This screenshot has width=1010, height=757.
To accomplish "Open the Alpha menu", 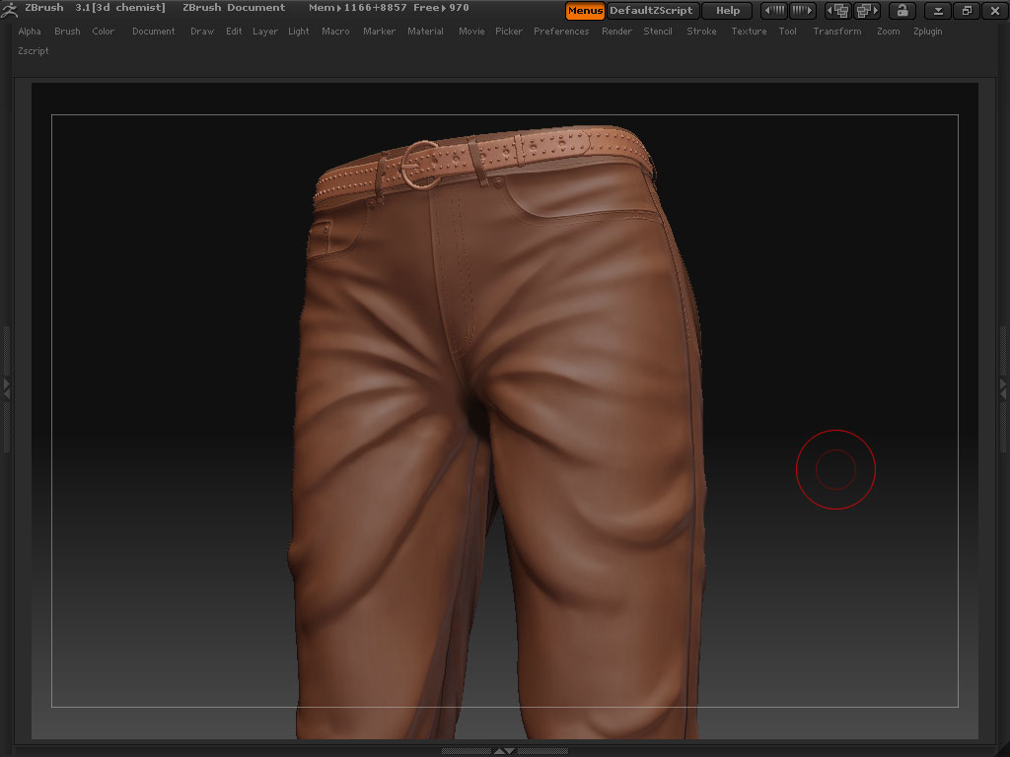I will pos(30,31).
